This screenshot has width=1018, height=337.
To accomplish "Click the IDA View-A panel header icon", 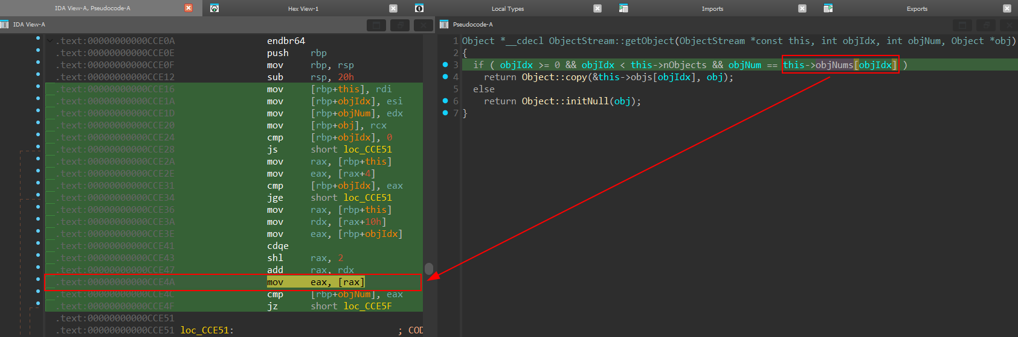I will pyautogui.click(x=5, y=25).
